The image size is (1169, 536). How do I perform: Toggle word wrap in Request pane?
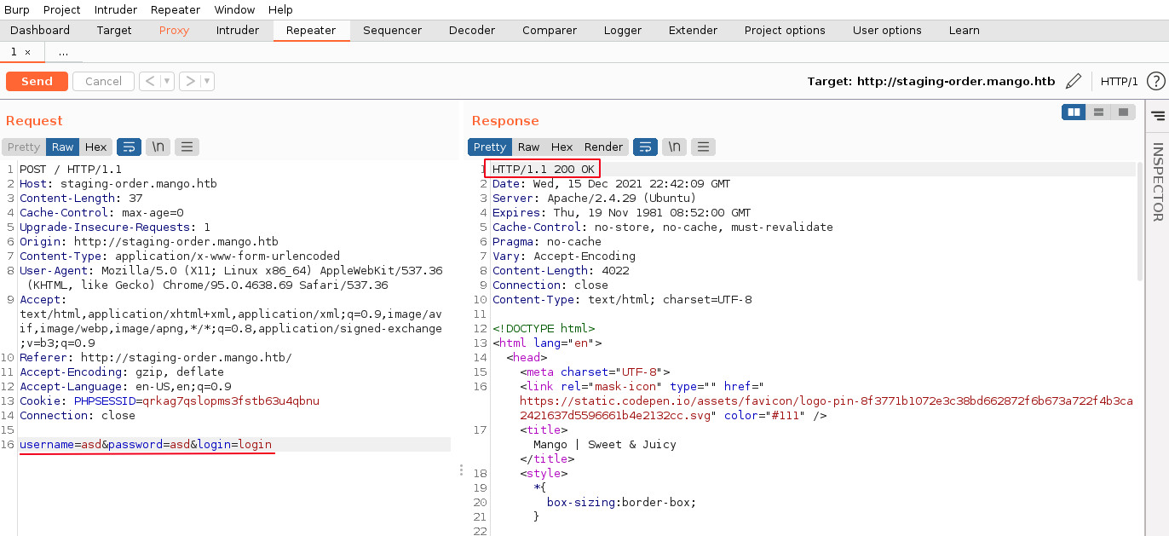click(x=129, y=147)
